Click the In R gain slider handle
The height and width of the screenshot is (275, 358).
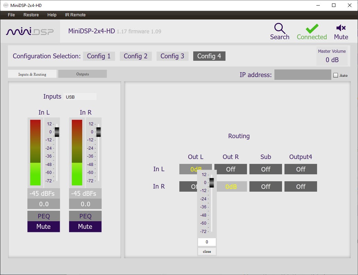(x=99, y=132)
